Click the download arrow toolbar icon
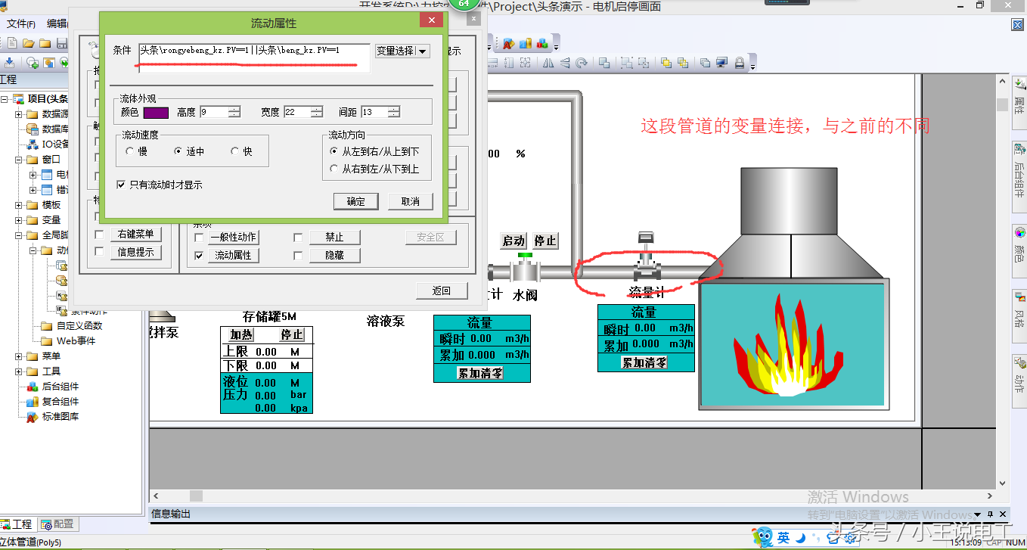The width and height of the screenshot is (1027, 550). click(10, 63)
